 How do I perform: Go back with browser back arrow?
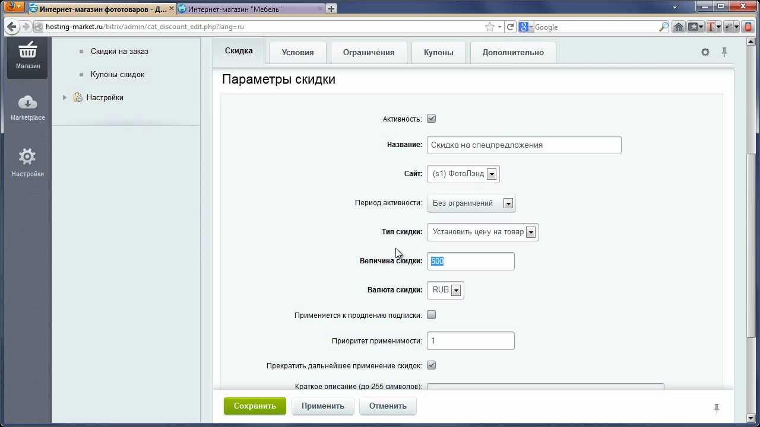pos(11,27)
